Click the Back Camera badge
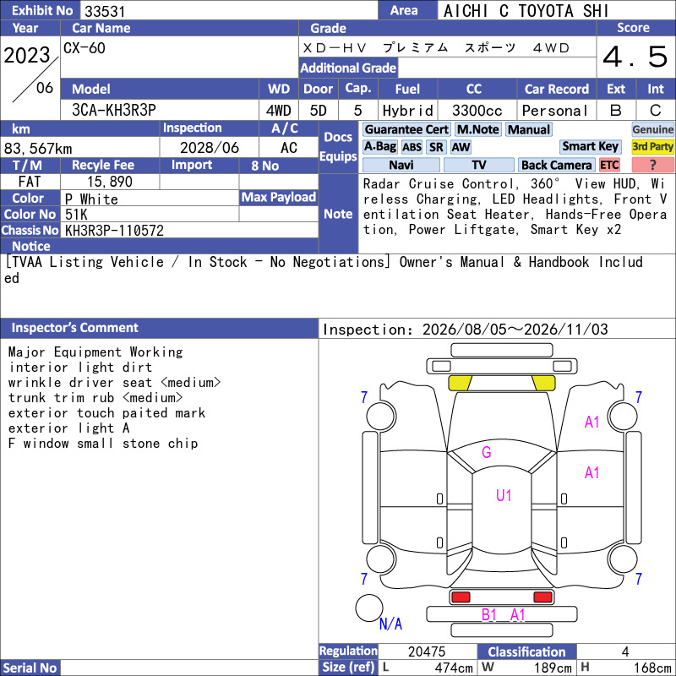 [x=556, y=165]
